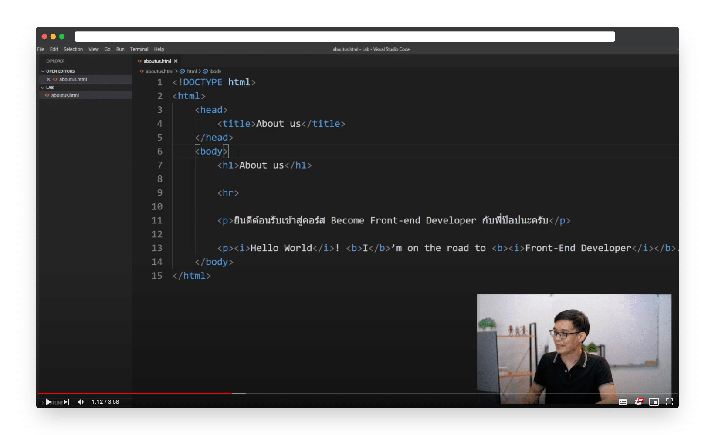Click the body symbol icon in the breadcrumb bar

point(205,71)
